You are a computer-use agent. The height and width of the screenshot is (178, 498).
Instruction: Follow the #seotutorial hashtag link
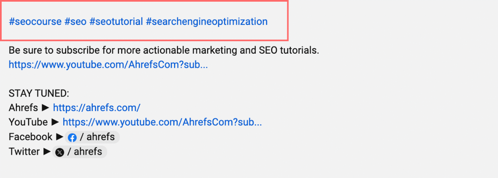tap(116, 21)
